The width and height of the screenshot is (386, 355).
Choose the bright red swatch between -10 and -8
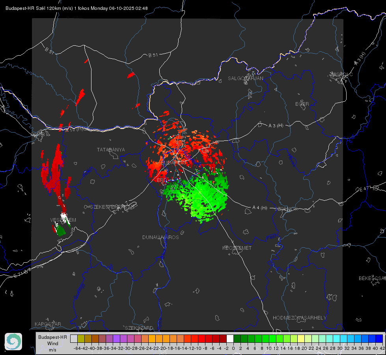pos(201,338)
